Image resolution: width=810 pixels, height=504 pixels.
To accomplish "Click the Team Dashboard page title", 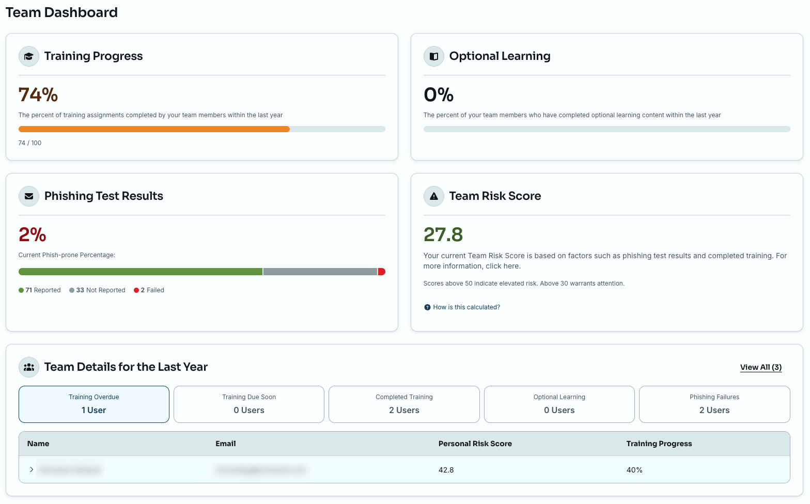I will (x=61, y=12).
